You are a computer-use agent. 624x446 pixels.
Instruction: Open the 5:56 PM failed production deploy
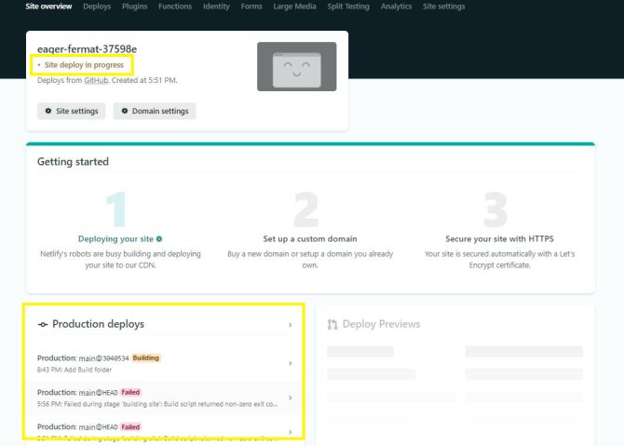point(164,398)
